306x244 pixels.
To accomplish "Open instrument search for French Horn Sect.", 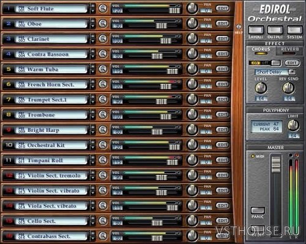I will [x=103, y=84].
